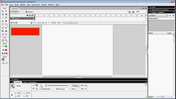Select the Line tool
Screen dimensions: 176x99
3,18
